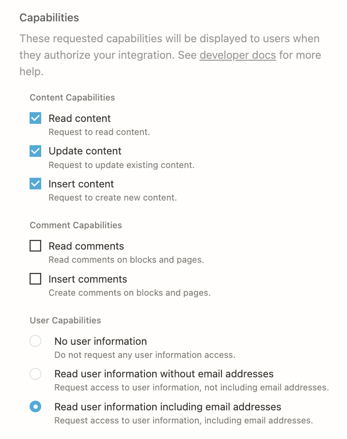Click the Read comments label
Viewport: 347px width, 439px height.
[x=86, y=246]
